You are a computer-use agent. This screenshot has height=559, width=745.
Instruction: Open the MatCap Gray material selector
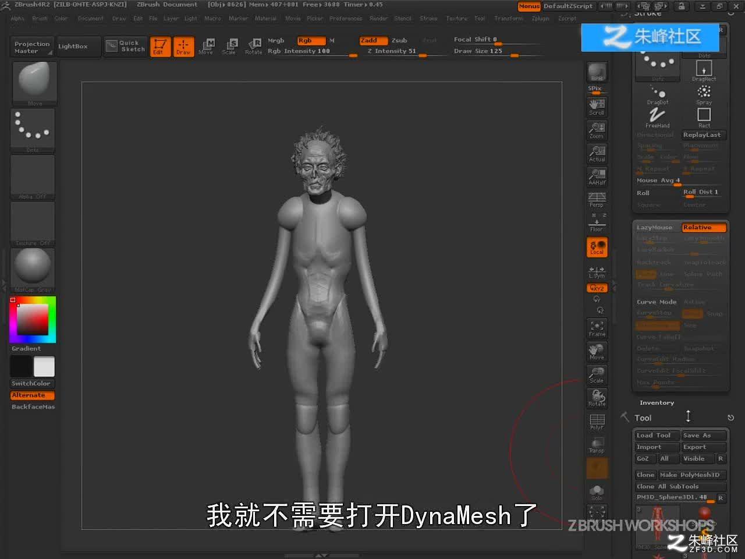tap(33, 270)
